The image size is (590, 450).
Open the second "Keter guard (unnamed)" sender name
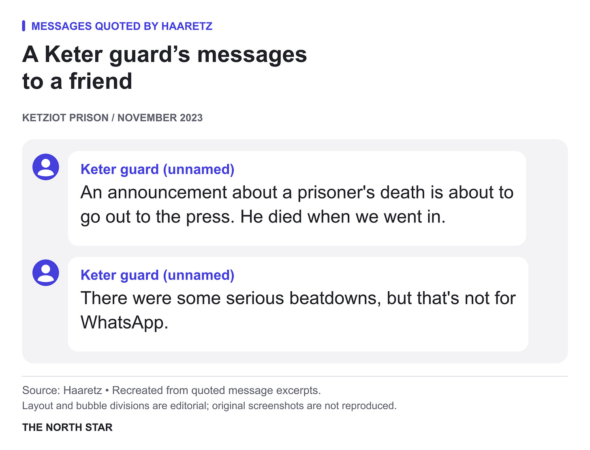coord(158,275)
